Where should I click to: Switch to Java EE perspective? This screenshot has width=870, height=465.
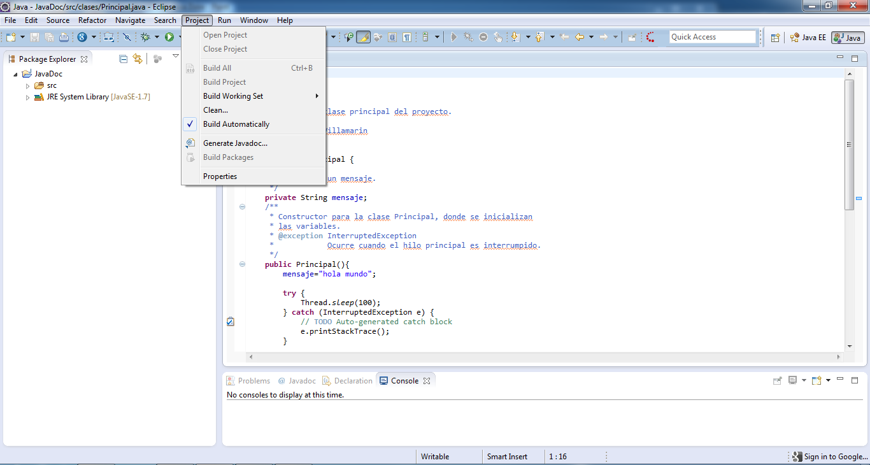pyautogui.click(x=808, y=38)
